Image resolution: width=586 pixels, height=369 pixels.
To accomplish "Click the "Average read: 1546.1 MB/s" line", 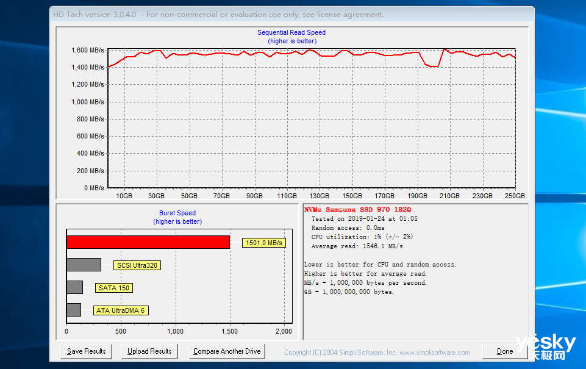I will [357, 246].
